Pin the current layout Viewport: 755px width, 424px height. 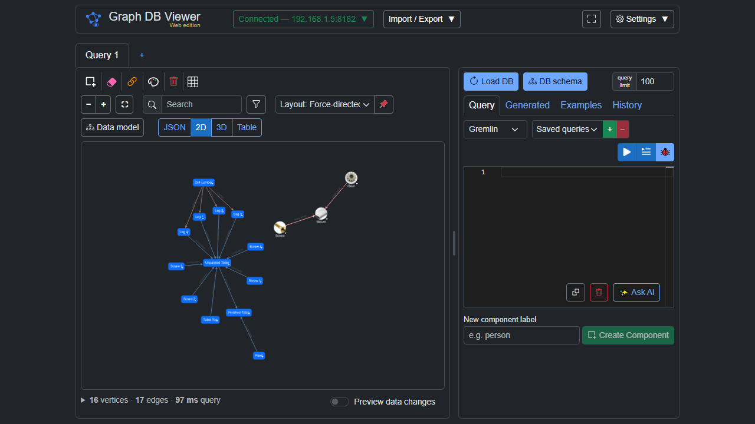383,104
